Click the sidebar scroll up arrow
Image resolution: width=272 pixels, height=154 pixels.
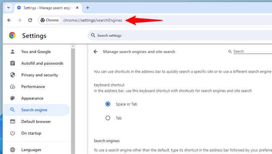tap(73, 46)
